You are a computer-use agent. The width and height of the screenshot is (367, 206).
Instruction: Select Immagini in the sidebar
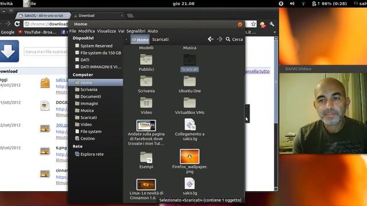point(96,104)
